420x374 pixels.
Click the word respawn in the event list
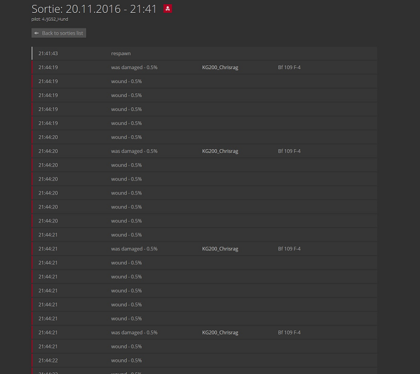[x=121, y=53]
